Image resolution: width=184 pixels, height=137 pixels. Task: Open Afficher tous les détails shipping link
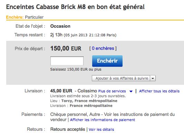pos(159,91)
